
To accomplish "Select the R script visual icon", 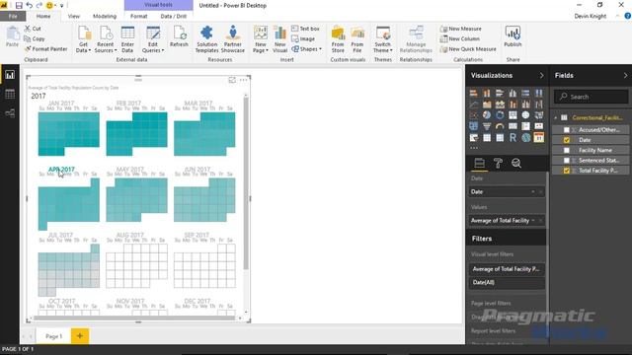I will (x=513, y=138).
